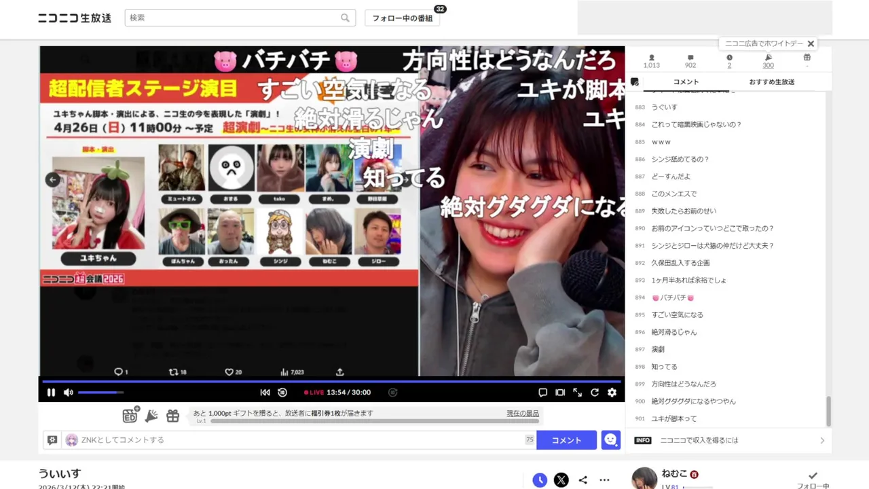Adjust the player volume slider

[x=100, y=393]
